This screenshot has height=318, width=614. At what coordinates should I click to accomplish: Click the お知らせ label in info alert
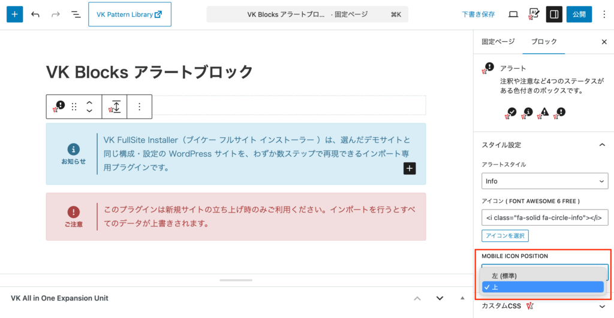[73, 161]
